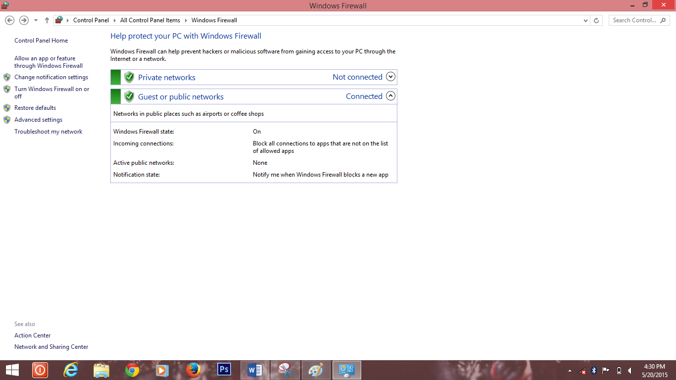Click the Back navigation arrow
Image resolution: width=676 pixels, height=380 pixels.
tap(9, 20)
